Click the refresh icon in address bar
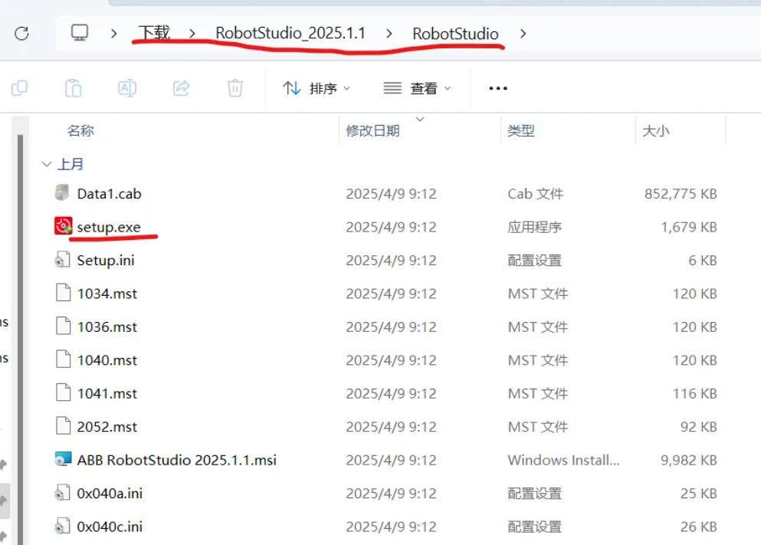Screen dimensions: 761x545 (x=21, y=33)
